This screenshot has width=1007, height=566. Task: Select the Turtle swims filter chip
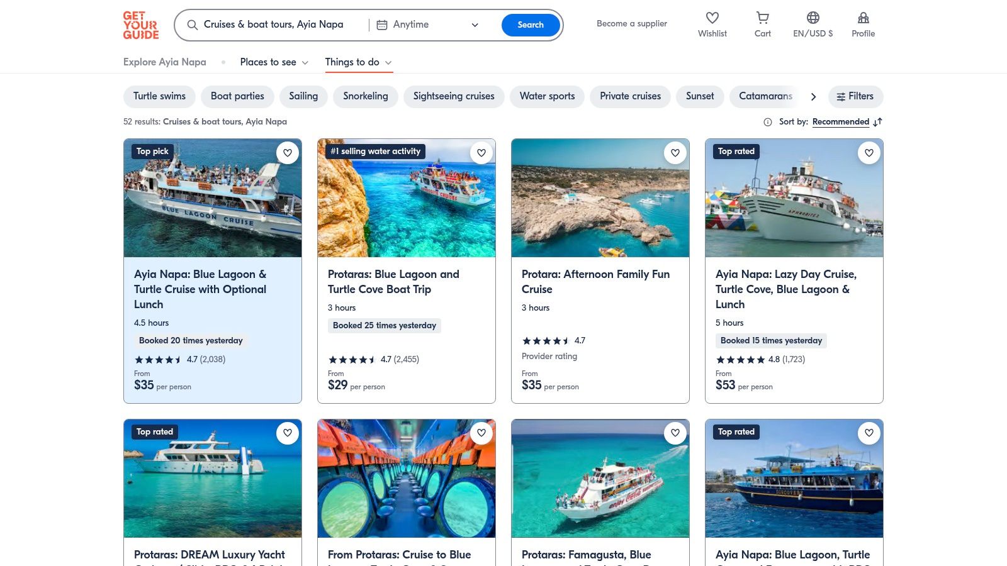[x=159, y=96]
